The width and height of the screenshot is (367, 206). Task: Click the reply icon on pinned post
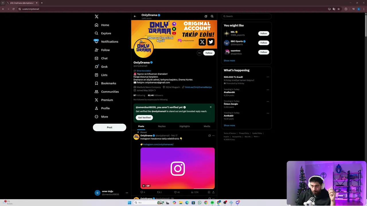click(x=142, y=192)
